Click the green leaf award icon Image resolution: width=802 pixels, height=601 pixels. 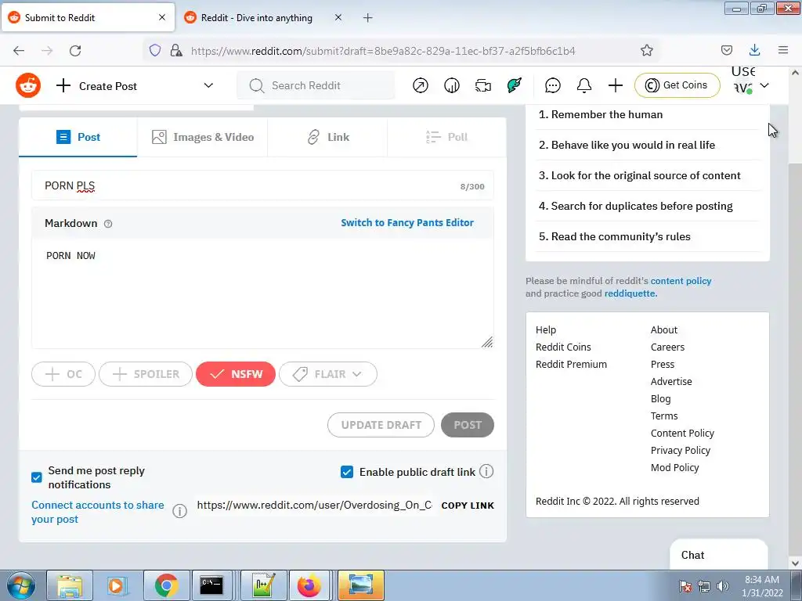pos(514,85)
